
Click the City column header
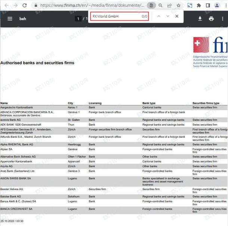tap(70, 103)
